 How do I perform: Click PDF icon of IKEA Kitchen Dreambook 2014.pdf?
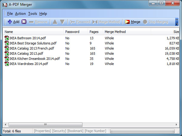[7, 59]
